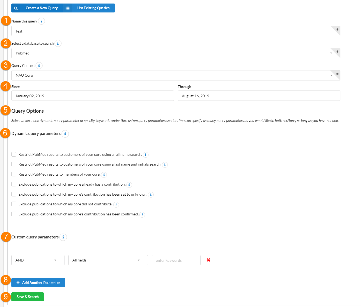
Task: Click info icon for Custom query parameters
Action: 63,237
